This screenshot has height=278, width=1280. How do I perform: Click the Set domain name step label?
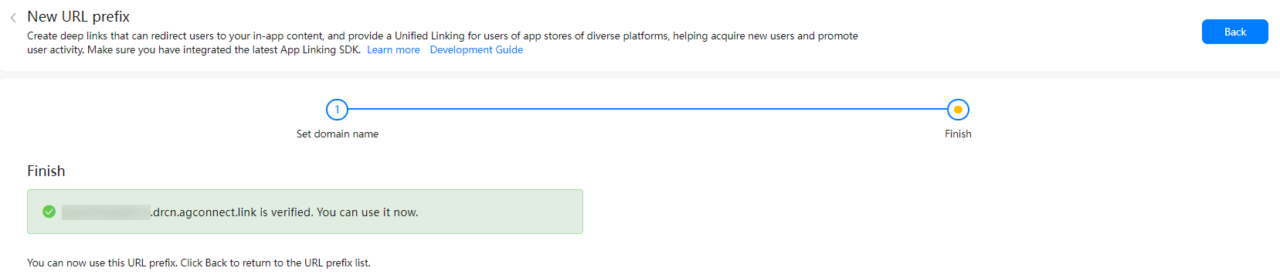tap(338, 134)
